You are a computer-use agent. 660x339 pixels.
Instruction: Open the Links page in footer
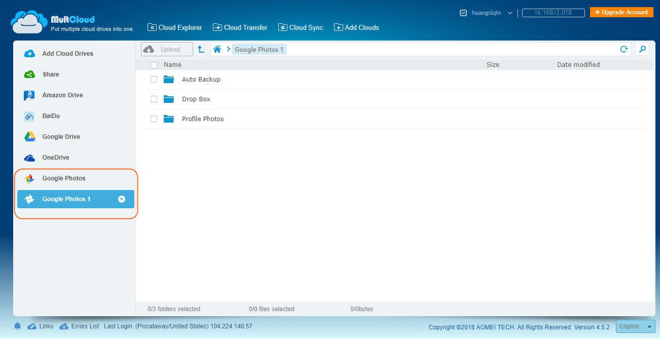click(x=41, y=326)
